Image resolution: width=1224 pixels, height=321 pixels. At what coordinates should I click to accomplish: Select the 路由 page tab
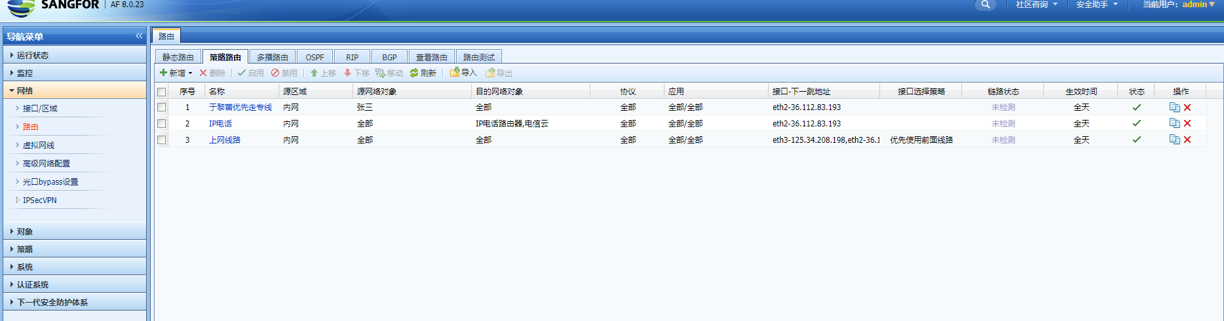coord(166,36)
